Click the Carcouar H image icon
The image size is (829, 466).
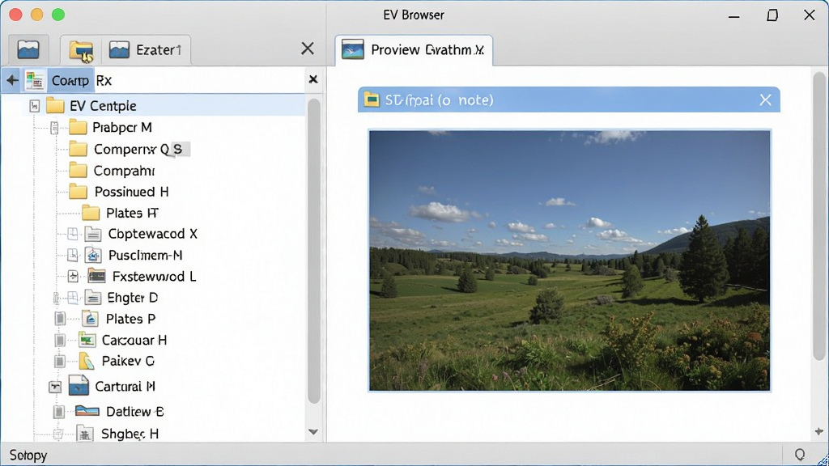coord(87,341)
